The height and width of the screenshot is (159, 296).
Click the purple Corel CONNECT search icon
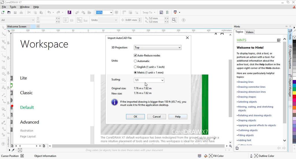click(69, 12)
